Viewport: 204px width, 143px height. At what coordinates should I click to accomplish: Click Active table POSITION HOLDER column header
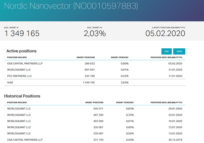point(17,57)
